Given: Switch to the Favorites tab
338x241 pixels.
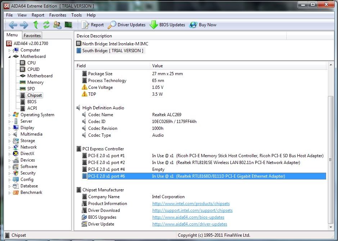Looking at the screenshot, I should pos(32,36).
